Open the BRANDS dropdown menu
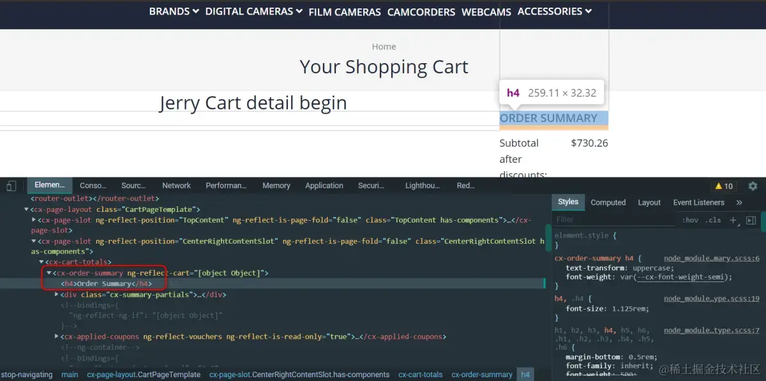The width and height of the screenshot is (766, 381). click(x=174, y=11)
